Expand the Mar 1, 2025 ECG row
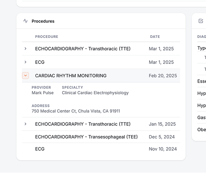This screenshot has height=173, width=206. (x=26, y=62)
